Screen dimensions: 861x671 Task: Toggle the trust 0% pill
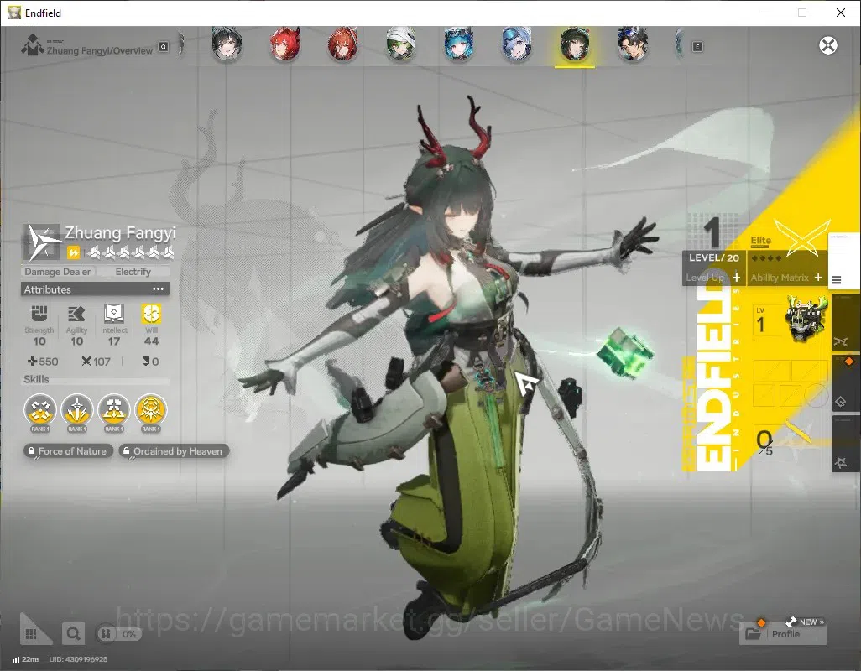[x=118, y=634]
